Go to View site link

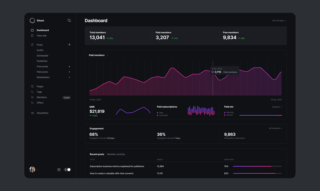(42, 36)
